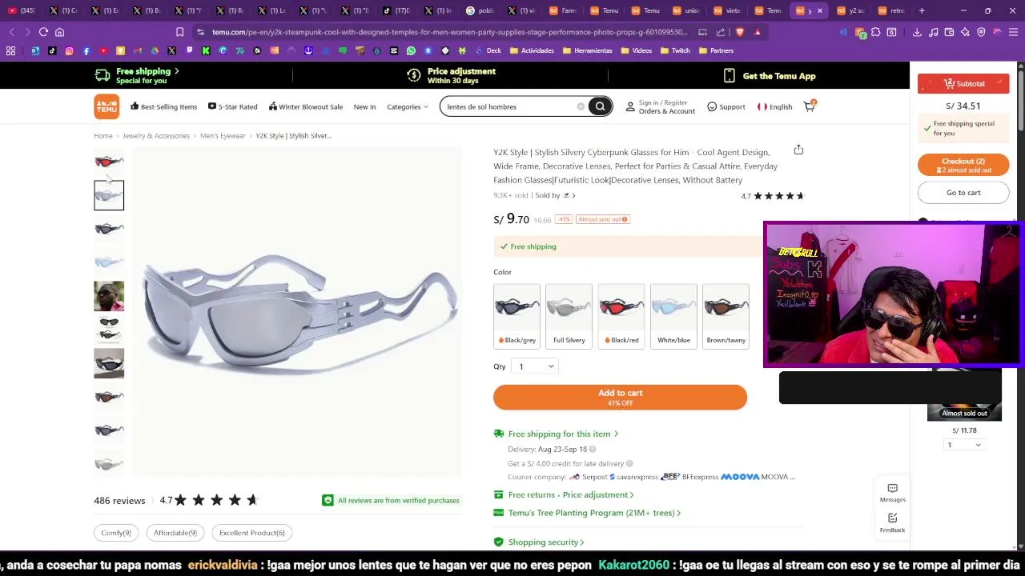Expand Shopping security section
Screen dimensions: 1025x576
click(546, 542)
